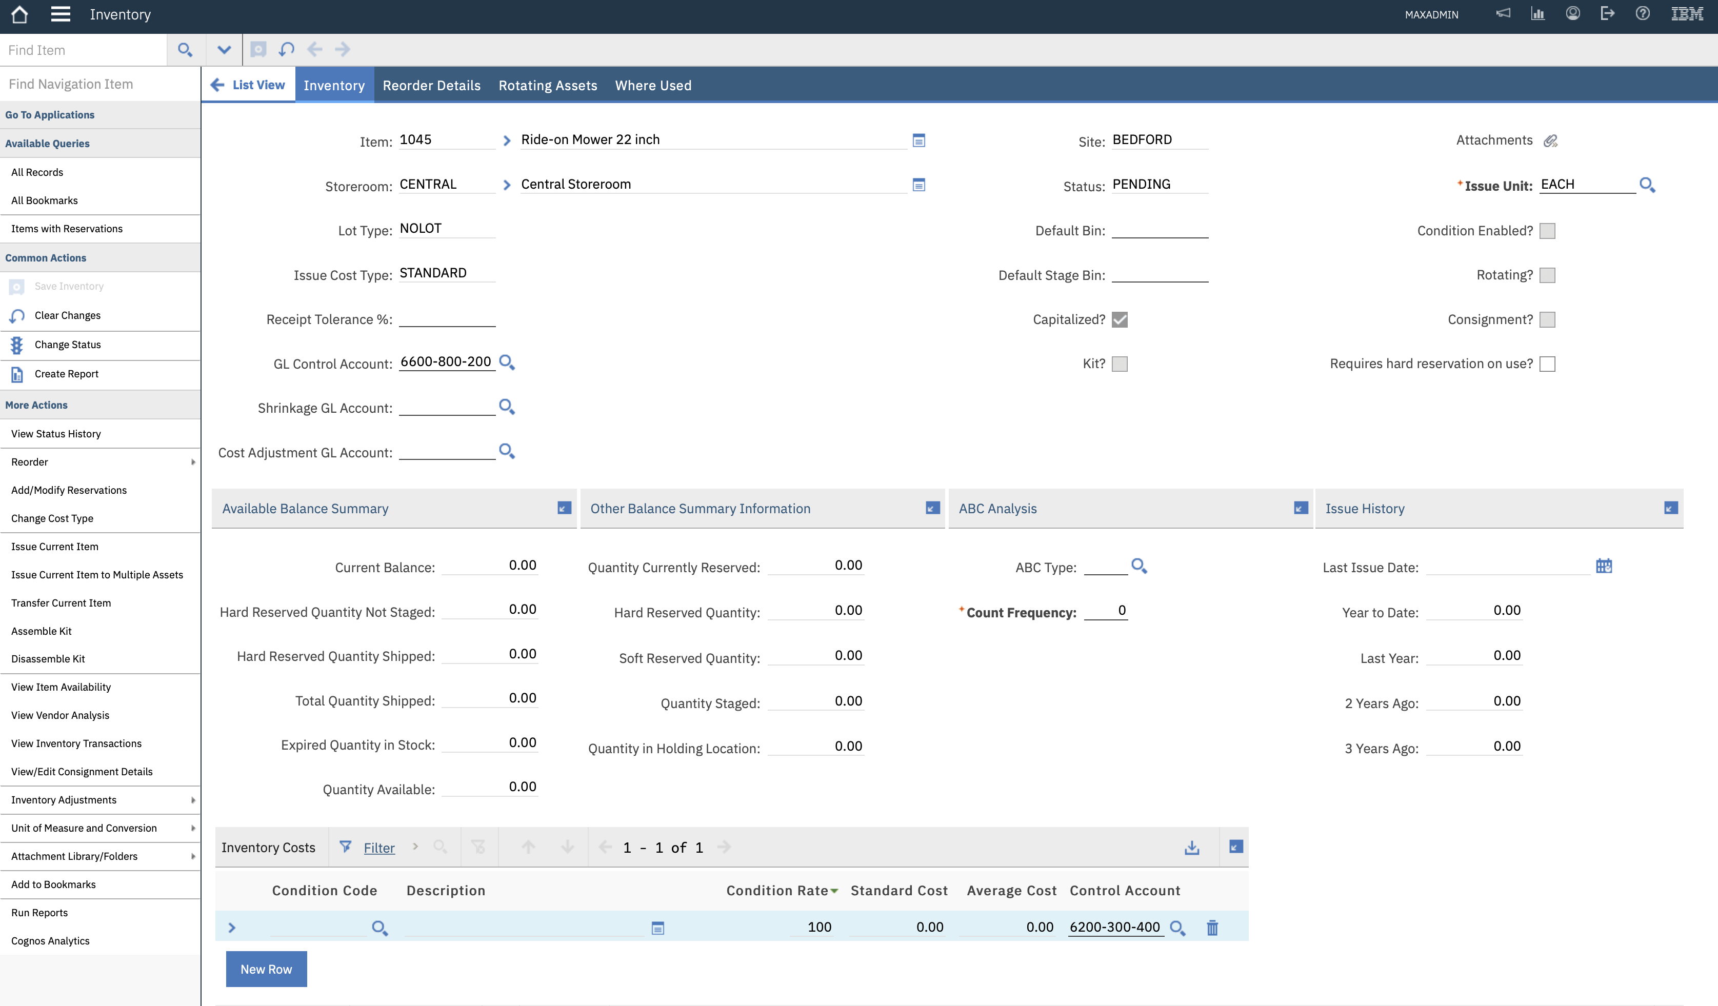Switch to the Reorder Details tab

pyautogui.click(x=431, y=85)
